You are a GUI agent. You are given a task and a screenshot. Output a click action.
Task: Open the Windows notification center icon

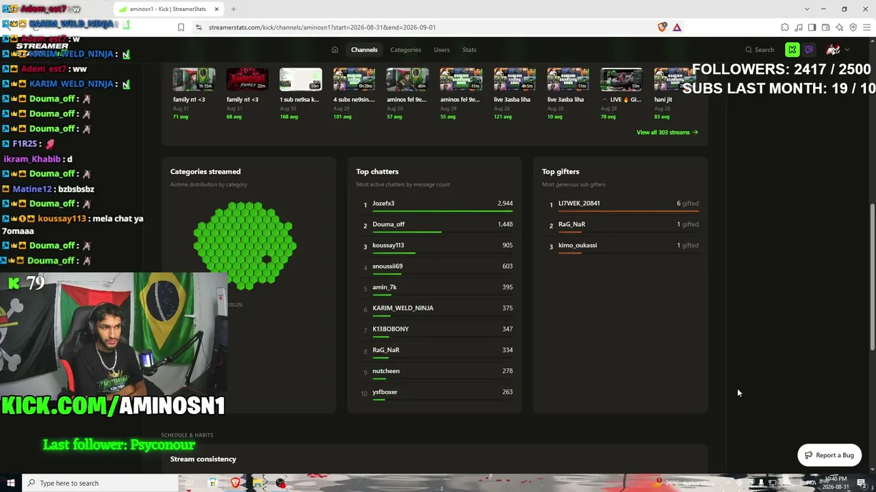point(862,483)
